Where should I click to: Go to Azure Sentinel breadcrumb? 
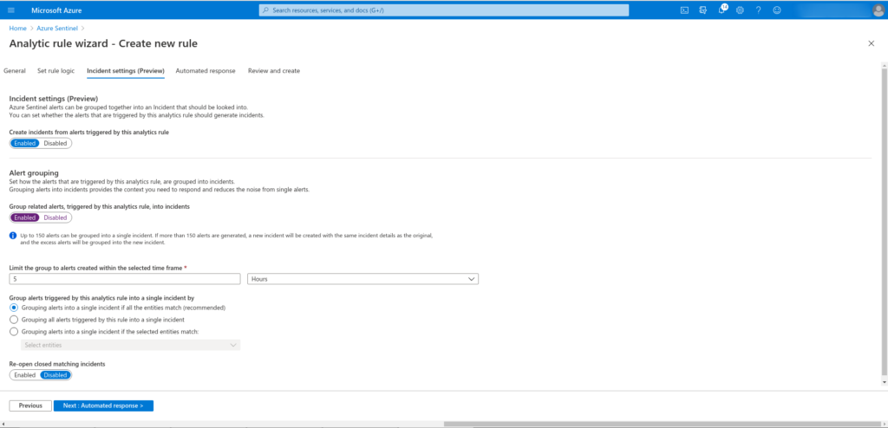[57, 28]
